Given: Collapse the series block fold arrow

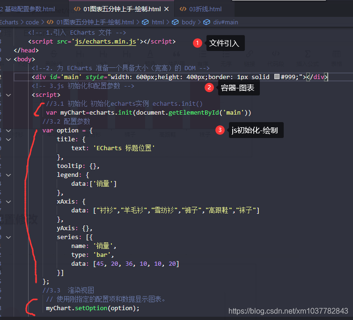Looking at the screenshot, I should (8, 237).
